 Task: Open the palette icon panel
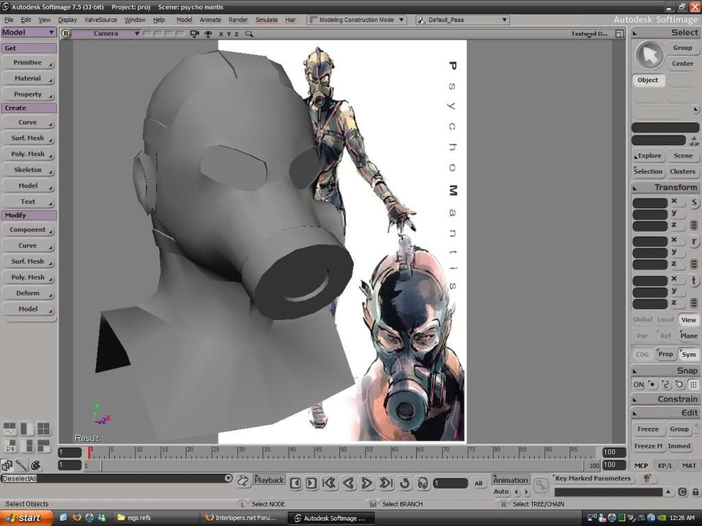point(36,466)
